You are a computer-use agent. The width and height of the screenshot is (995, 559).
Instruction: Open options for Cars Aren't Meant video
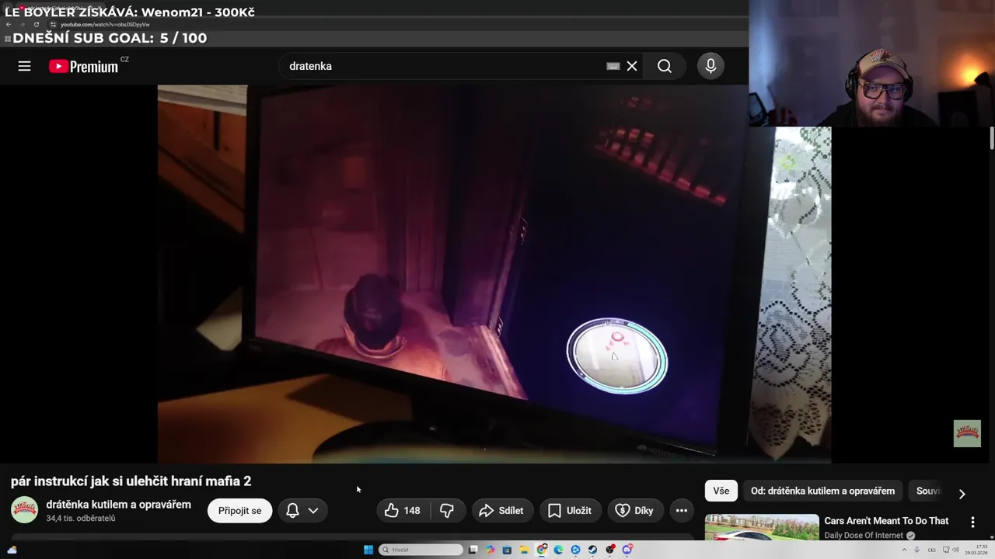(x=972, y=523)
